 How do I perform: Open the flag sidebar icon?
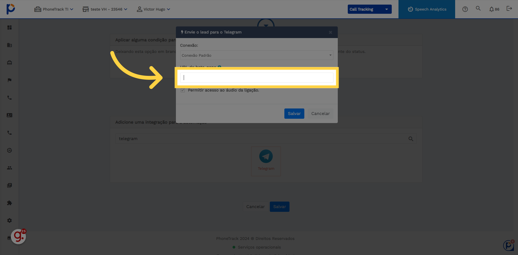9,80
